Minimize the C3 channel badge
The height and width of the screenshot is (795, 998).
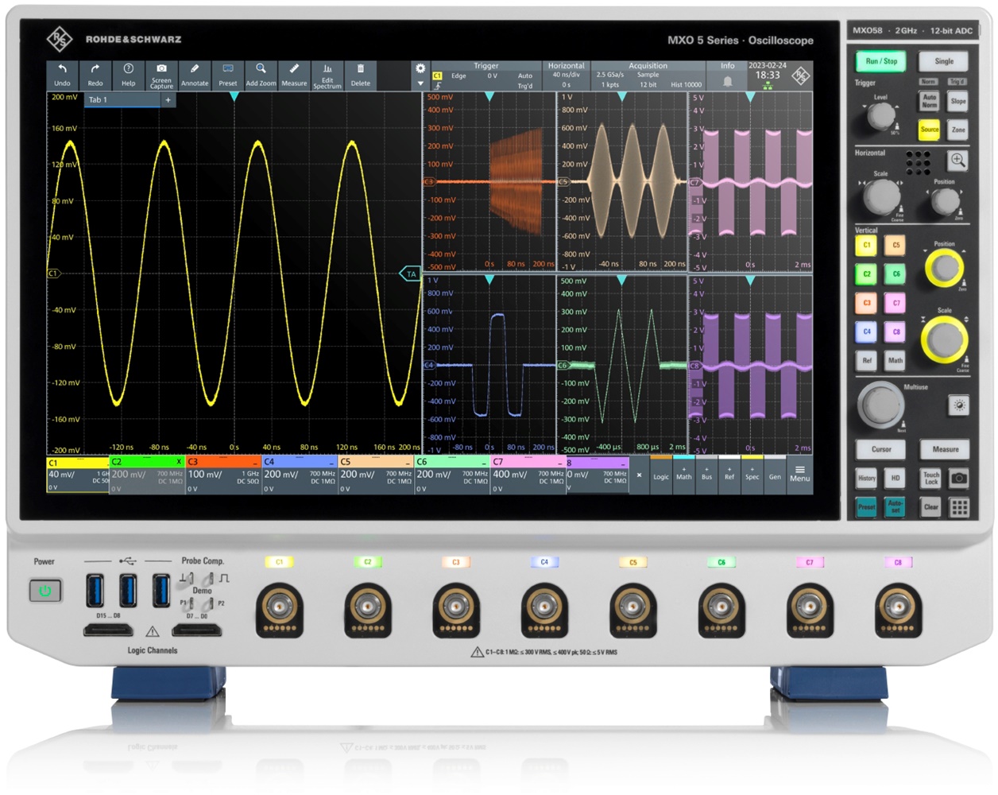(255, 462)
